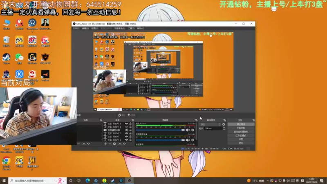Click the 停止推流 stop streaming button
The width and height of the screenshot is (327, 184).
(241, 124)
